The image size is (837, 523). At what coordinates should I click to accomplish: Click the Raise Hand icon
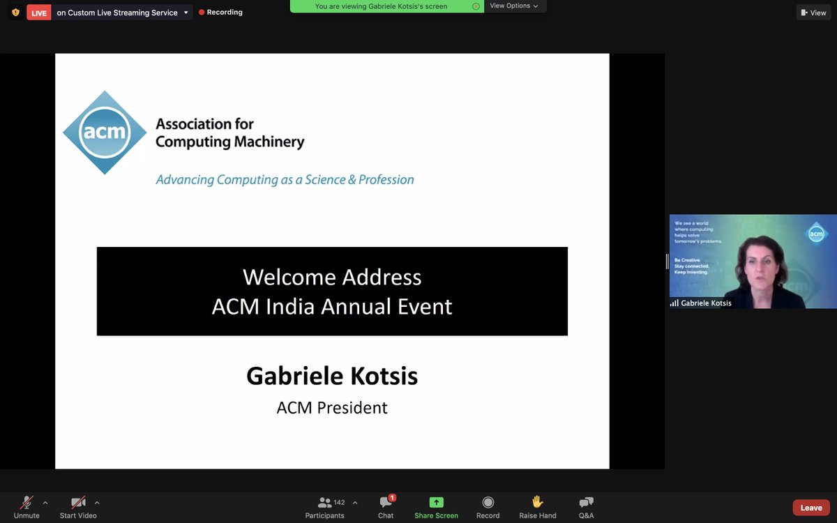pyautogui.click(x=537, y=502)
